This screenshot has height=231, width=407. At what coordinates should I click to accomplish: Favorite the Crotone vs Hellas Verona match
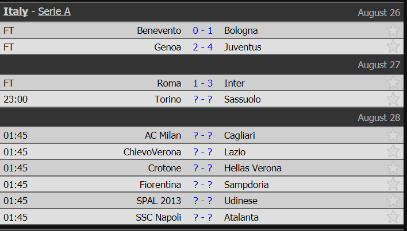(x=393, y=168)
